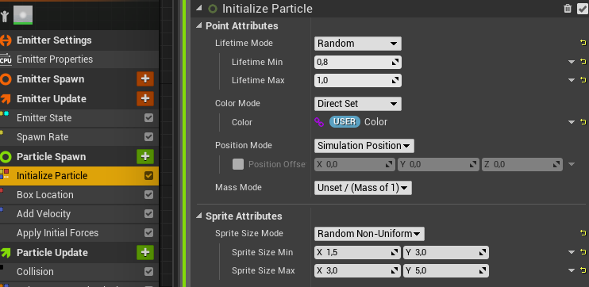Select the Add Velocity module
Viewport: 589px width, 287px height.
44,214
